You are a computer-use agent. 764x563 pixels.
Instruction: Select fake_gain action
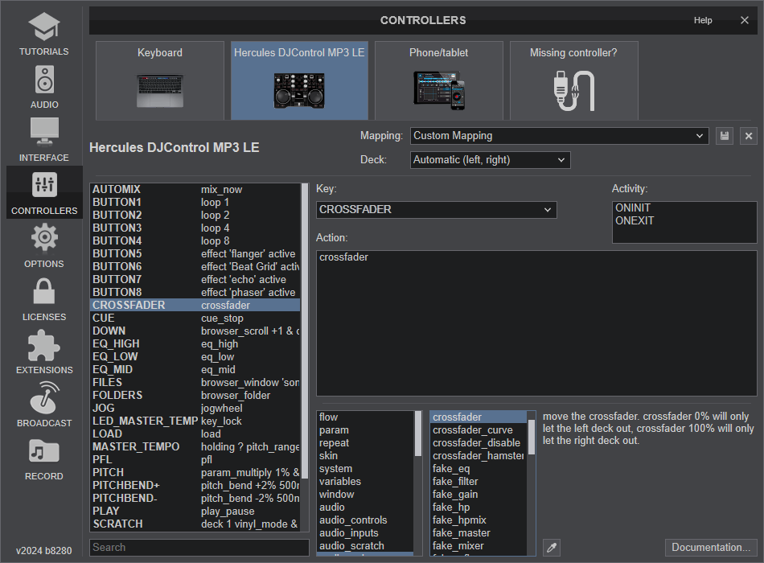tap(478, 495)
